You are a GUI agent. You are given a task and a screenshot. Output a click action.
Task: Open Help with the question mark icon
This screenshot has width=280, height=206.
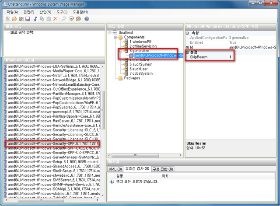coord(87,19)
